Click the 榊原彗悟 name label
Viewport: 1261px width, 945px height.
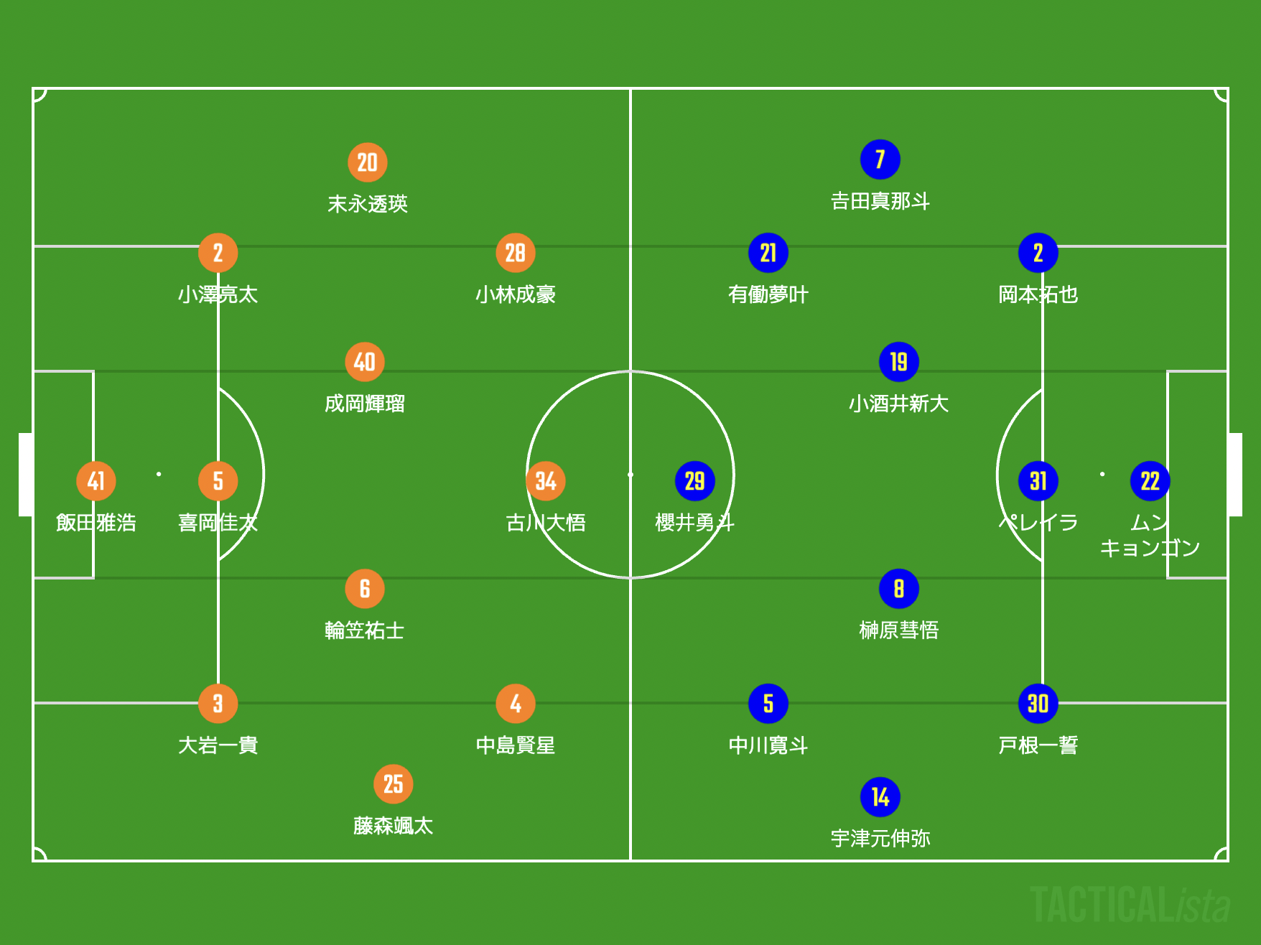(x=898, y=630)
